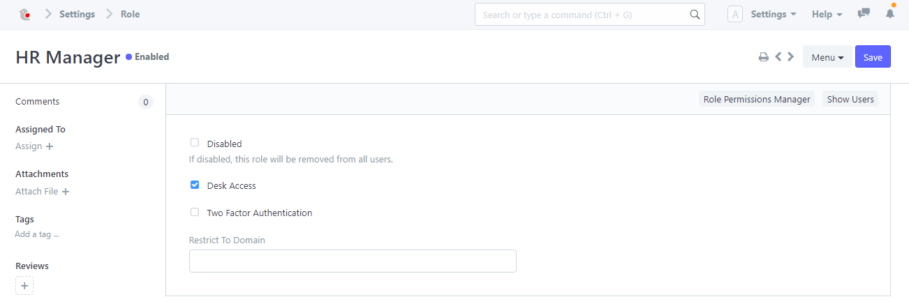
Task: Add a review with plus box
Action: [24, 286]
